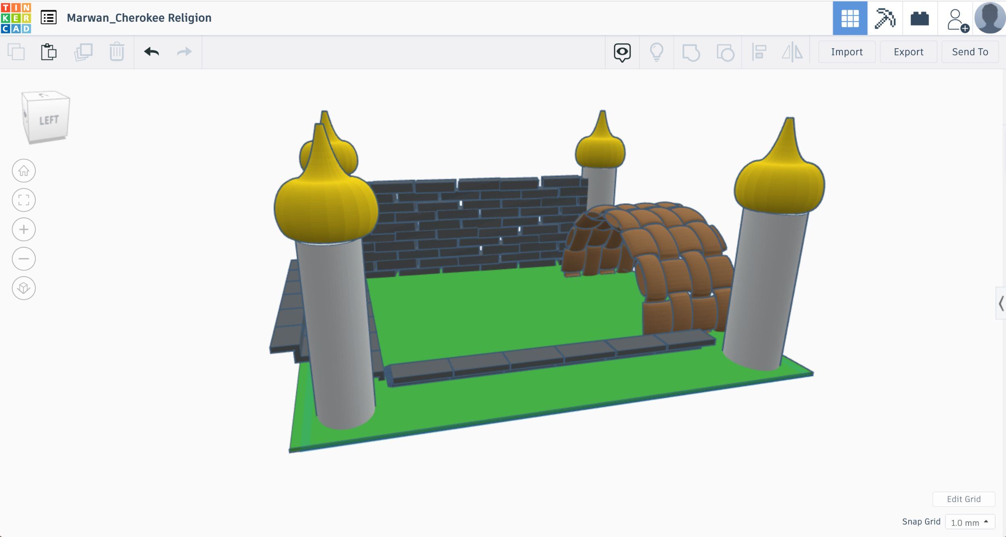The width and height of the screenshot is (1006, 537).
Task: Open the Notes tool eye icon
Action: click(622, 52)
